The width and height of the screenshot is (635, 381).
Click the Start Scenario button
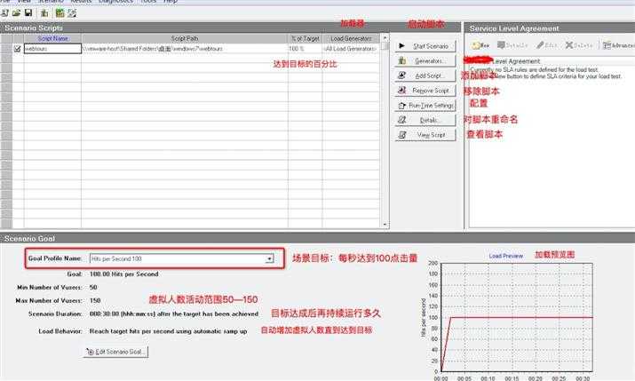click(425, 46)
